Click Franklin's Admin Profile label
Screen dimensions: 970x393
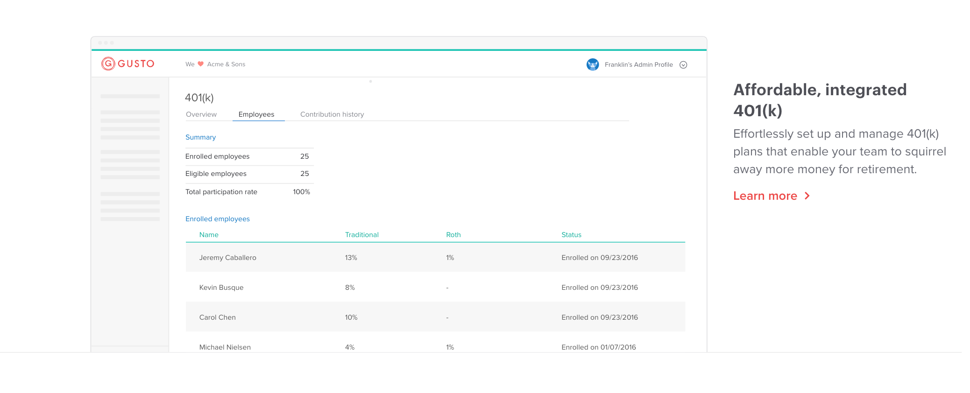[639, 65]
